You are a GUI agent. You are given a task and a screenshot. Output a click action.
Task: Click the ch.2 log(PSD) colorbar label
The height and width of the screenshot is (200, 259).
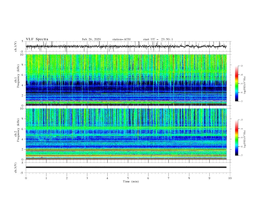point(245,139)
